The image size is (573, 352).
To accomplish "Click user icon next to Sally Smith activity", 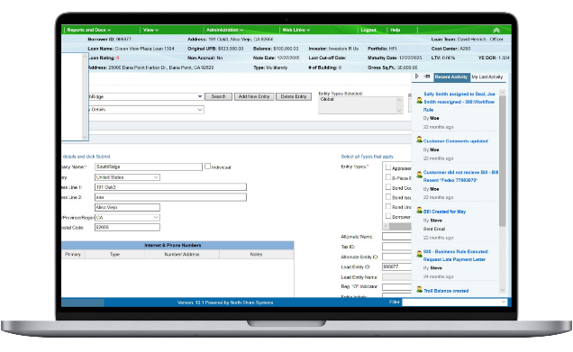I will point(419,100).
